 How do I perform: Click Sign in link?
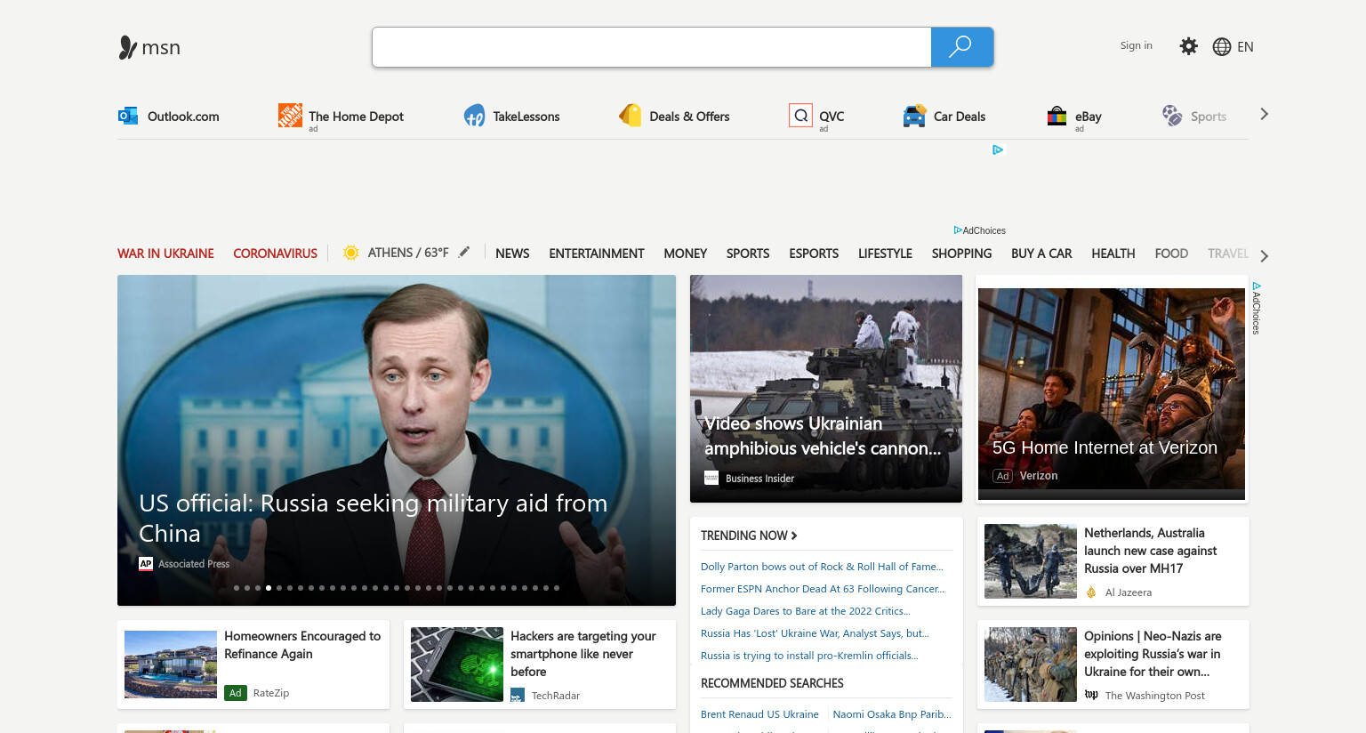tap(1136, 45)
